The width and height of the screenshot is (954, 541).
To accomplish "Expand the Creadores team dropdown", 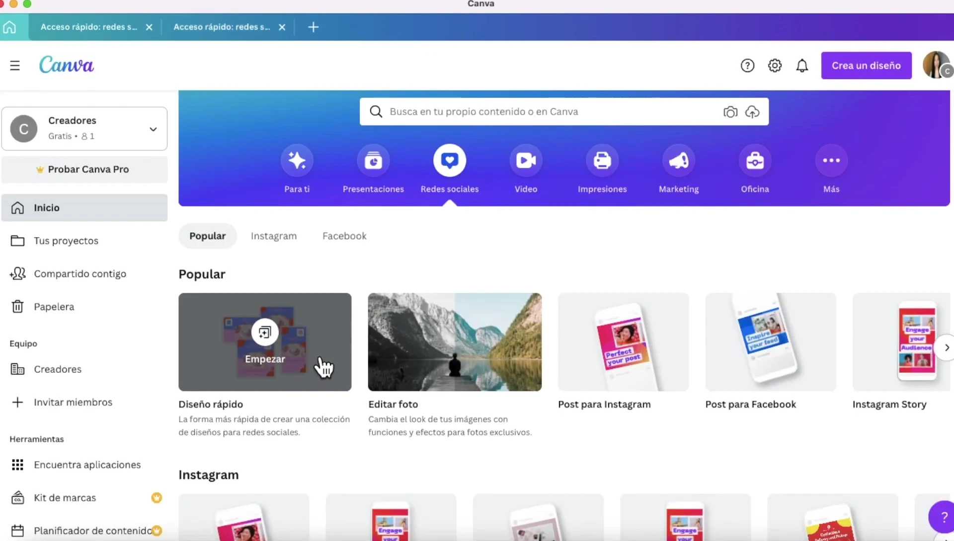I will (84, 129).
